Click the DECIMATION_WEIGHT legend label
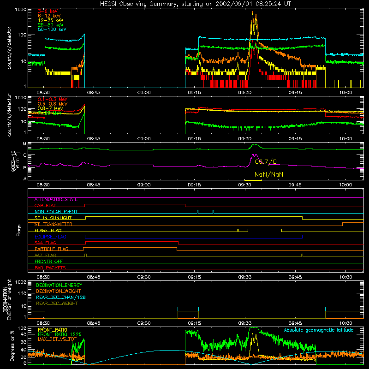 pos(59,291)
